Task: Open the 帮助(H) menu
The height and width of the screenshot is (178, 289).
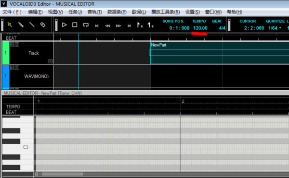Action: (x=235, y=12)
